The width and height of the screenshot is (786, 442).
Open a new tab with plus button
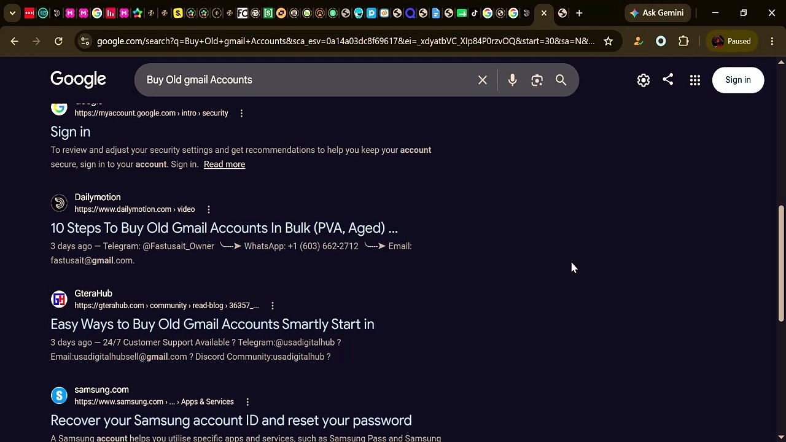[579, 13]
